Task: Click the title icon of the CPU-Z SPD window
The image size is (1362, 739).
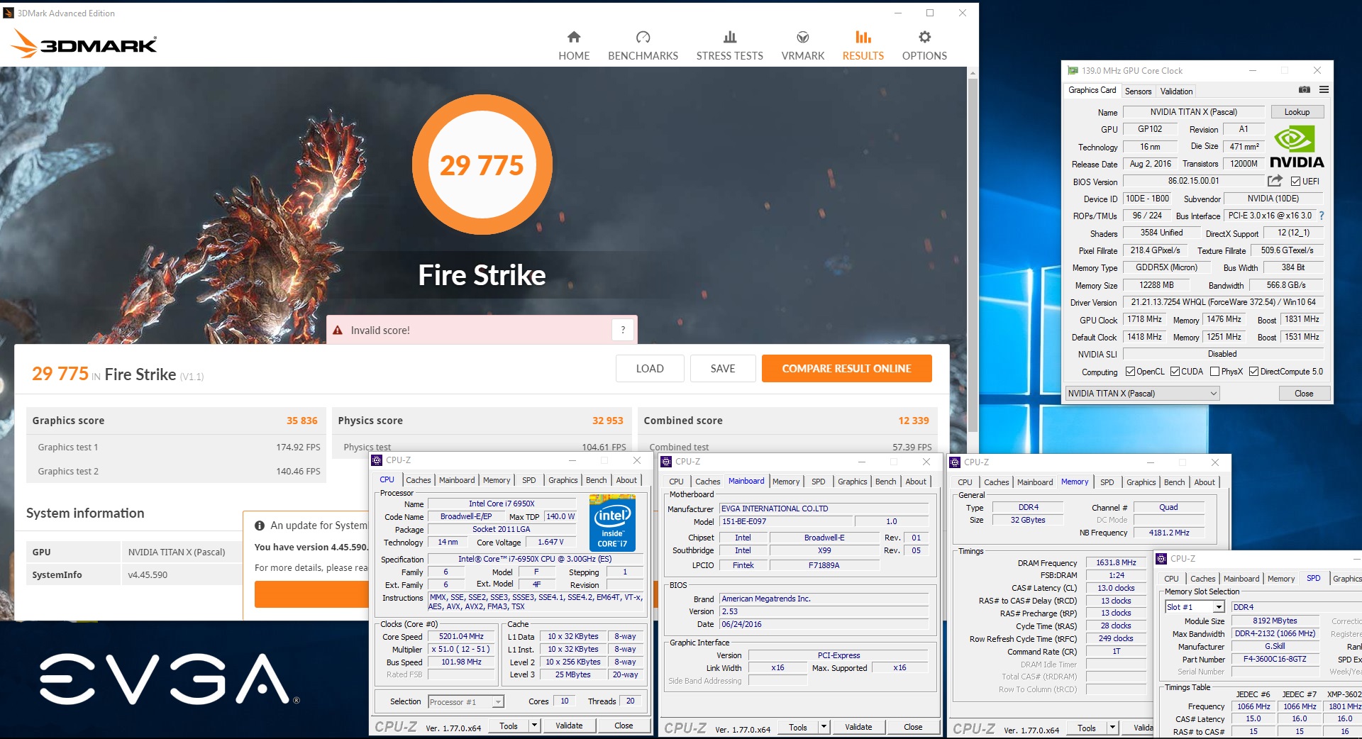Action: pos(1161,559)
